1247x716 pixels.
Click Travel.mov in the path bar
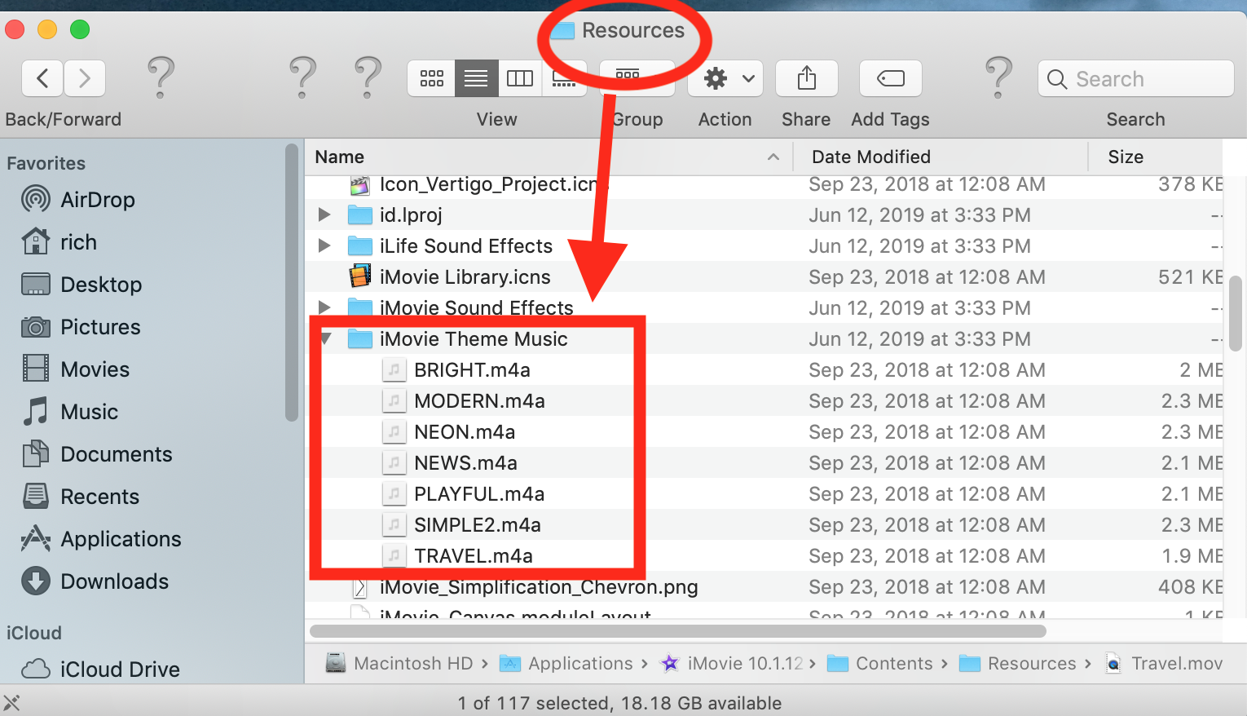pos(1164,664)
